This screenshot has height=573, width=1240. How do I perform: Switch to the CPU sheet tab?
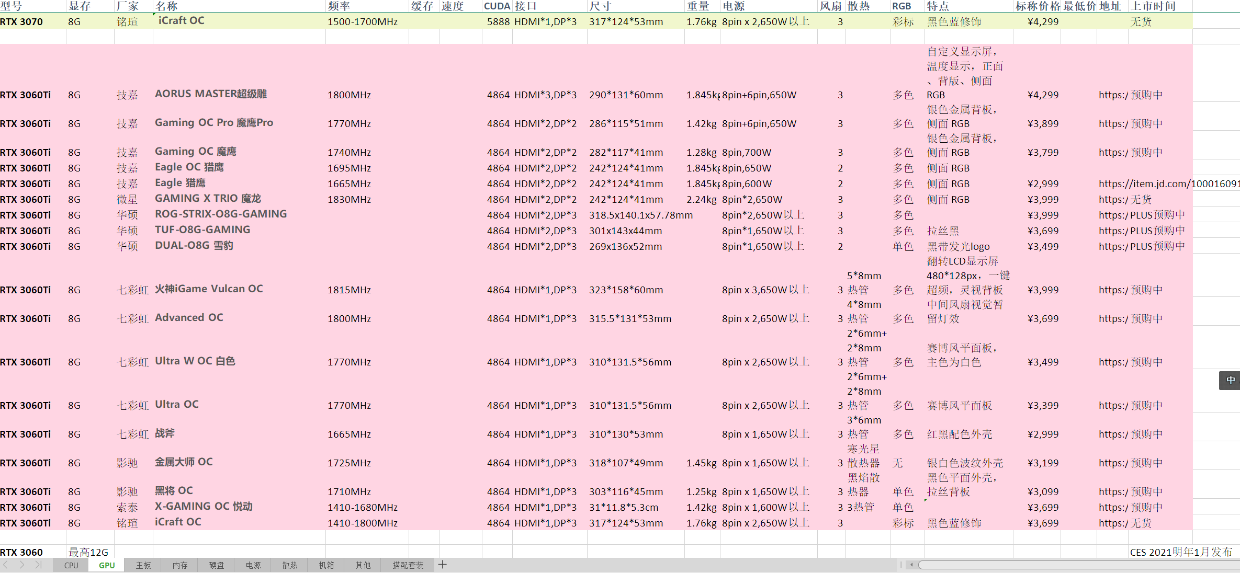71,565
